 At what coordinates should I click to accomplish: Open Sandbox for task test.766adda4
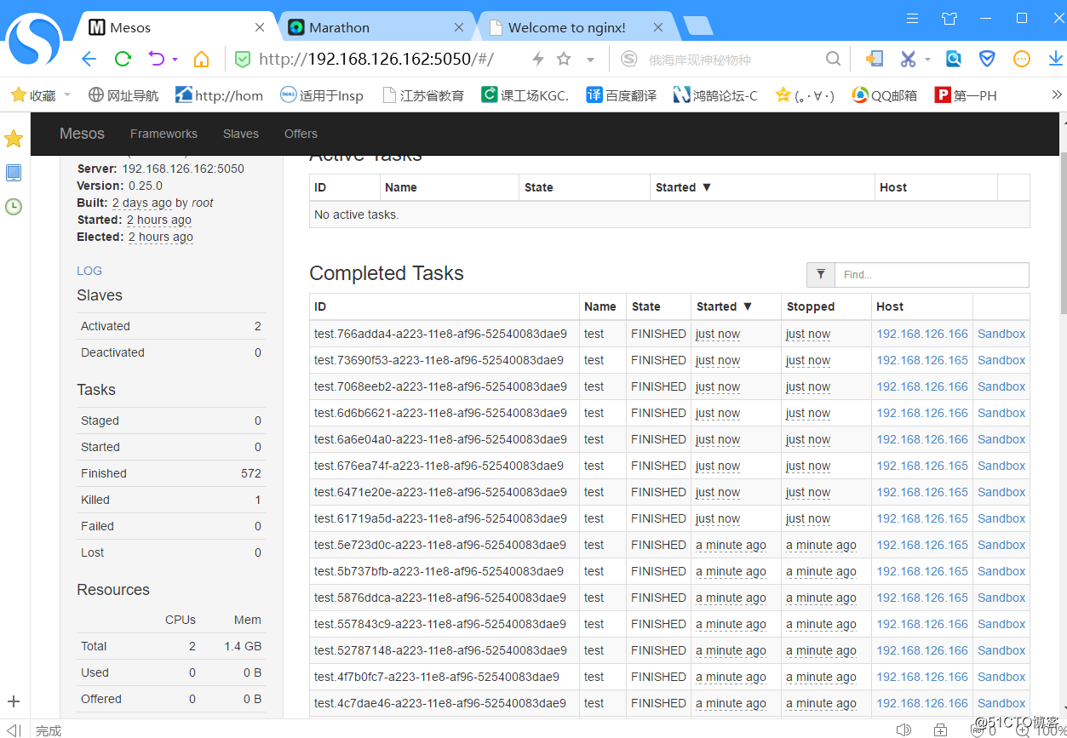pos(1001,334)
